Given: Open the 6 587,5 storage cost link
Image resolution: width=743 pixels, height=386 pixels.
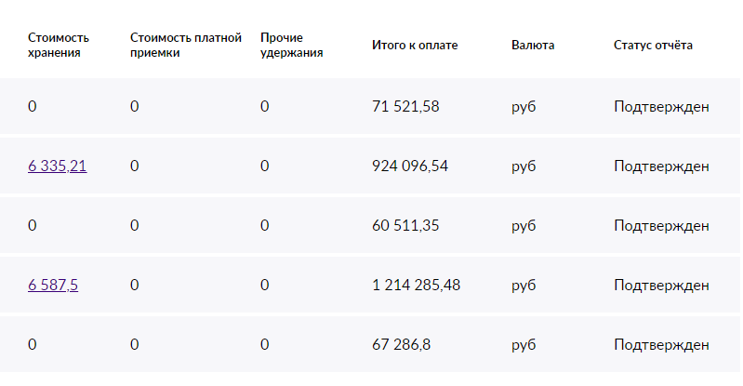Looking at the screenshot, I should 53,285.
